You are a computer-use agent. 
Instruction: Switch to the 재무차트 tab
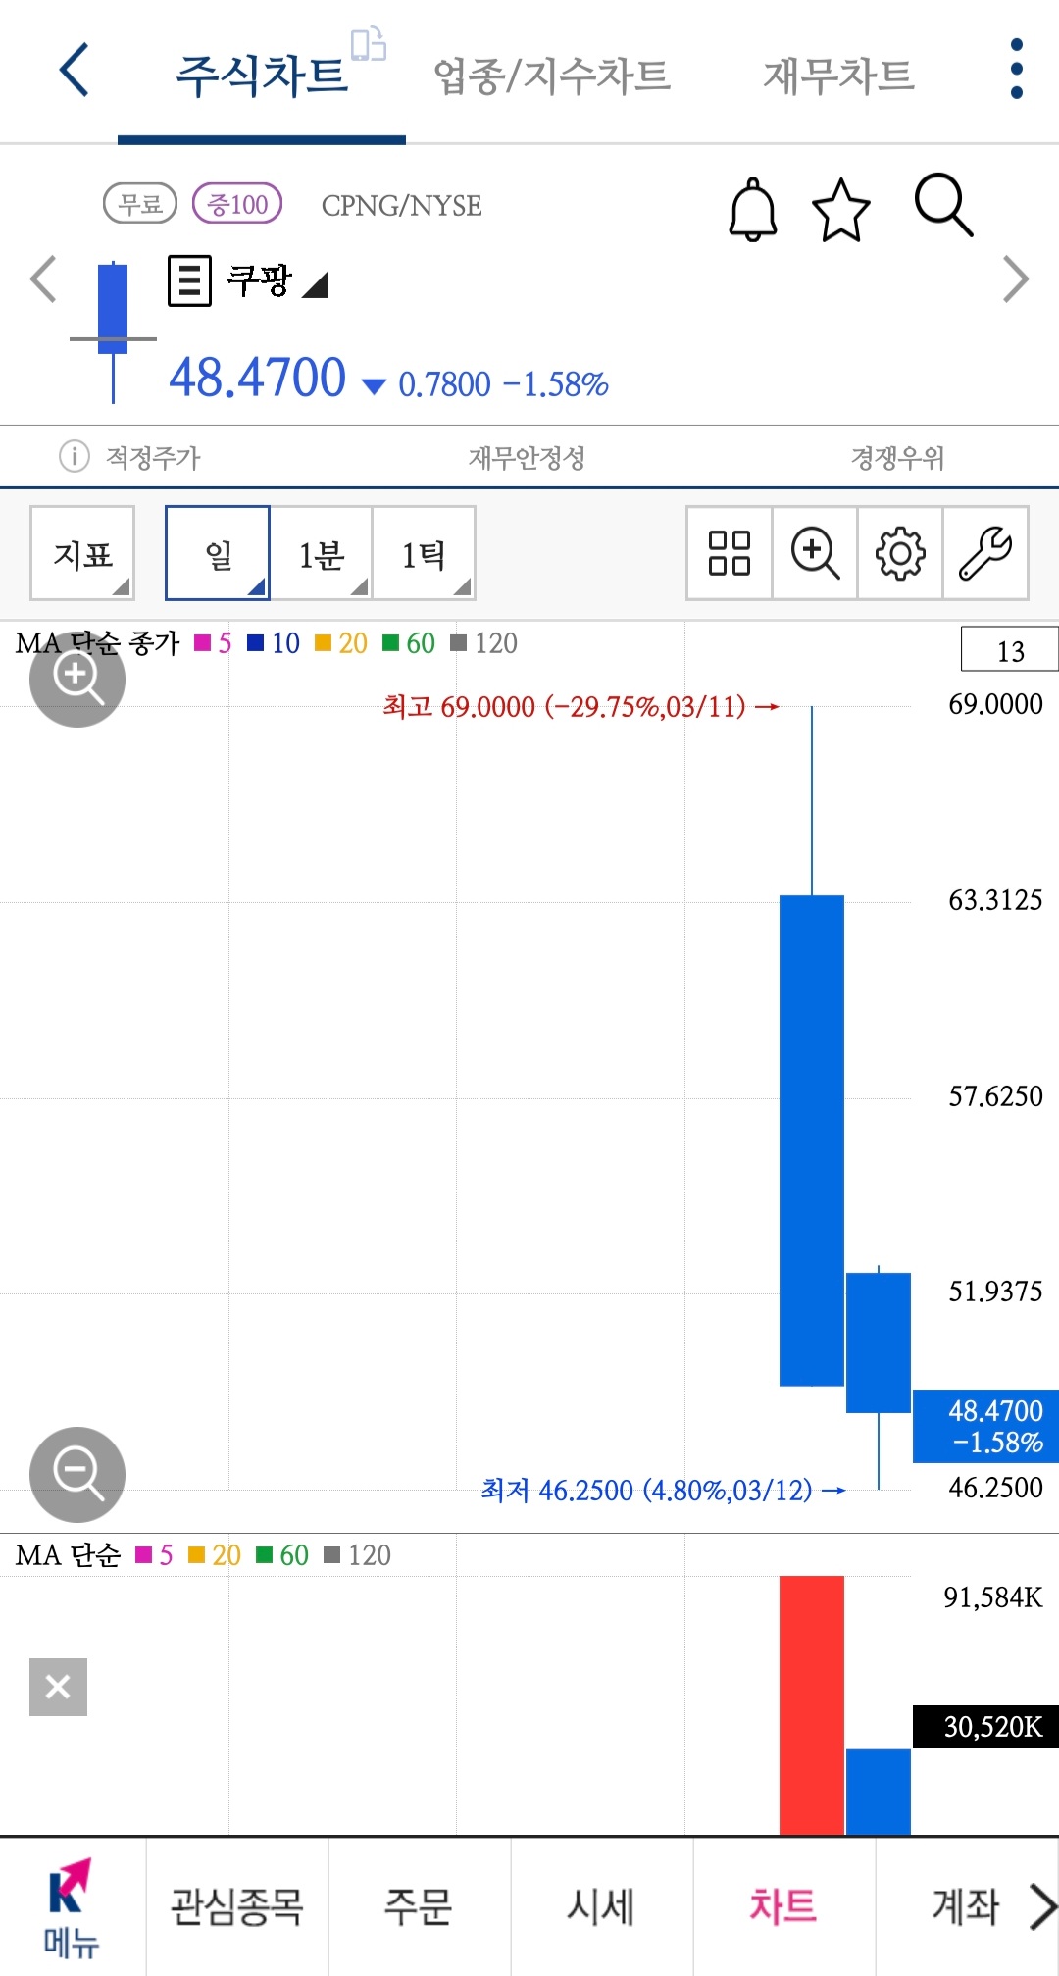click(838, 76)
